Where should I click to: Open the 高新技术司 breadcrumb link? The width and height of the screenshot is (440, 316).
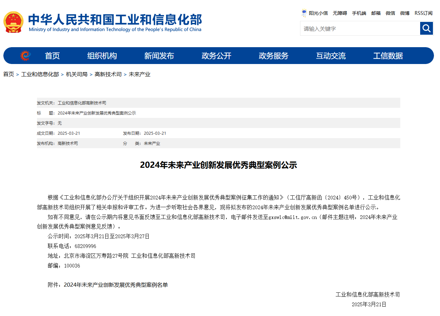point(108,74)
